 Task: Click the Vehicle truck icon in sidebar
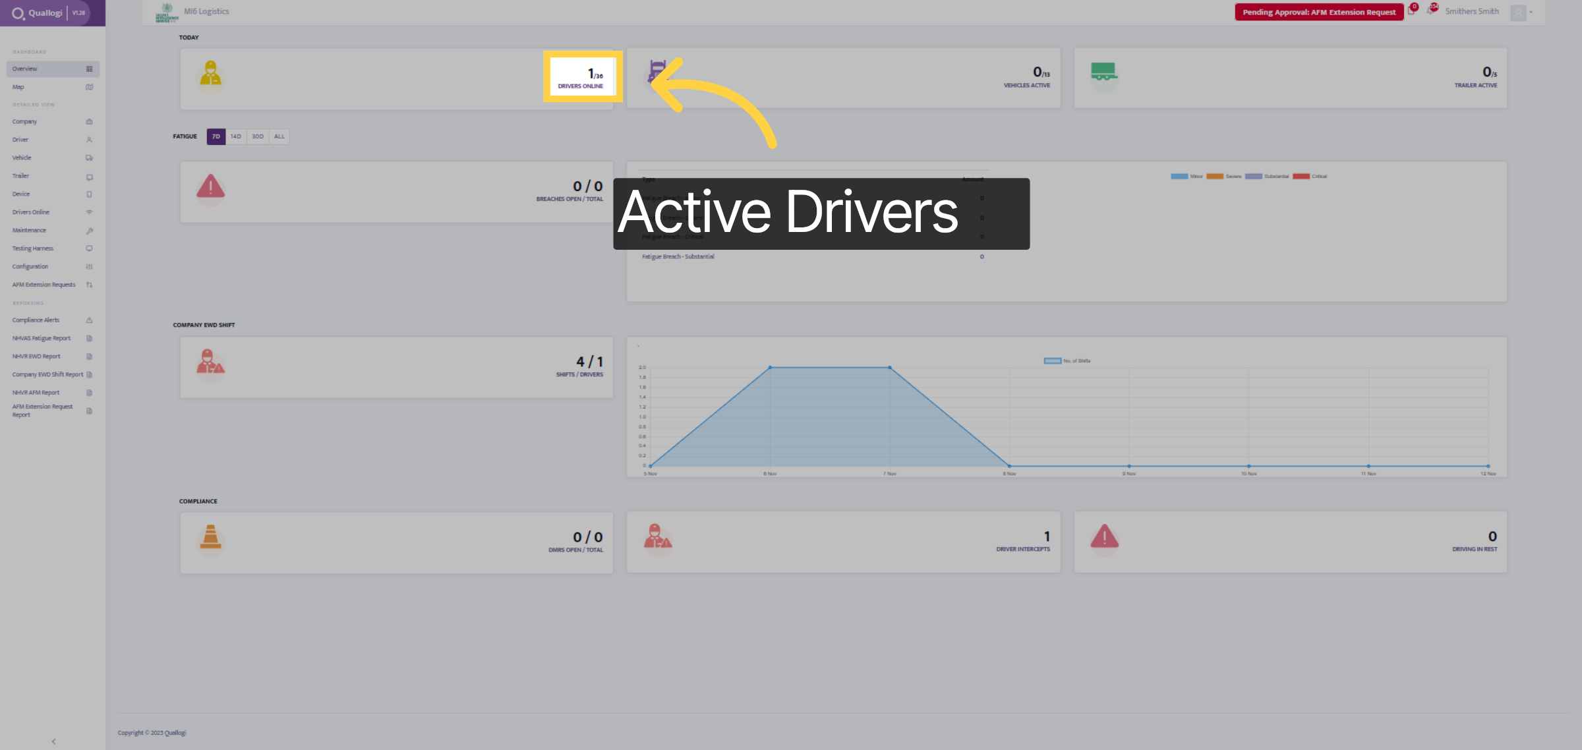tap(89, 158)
